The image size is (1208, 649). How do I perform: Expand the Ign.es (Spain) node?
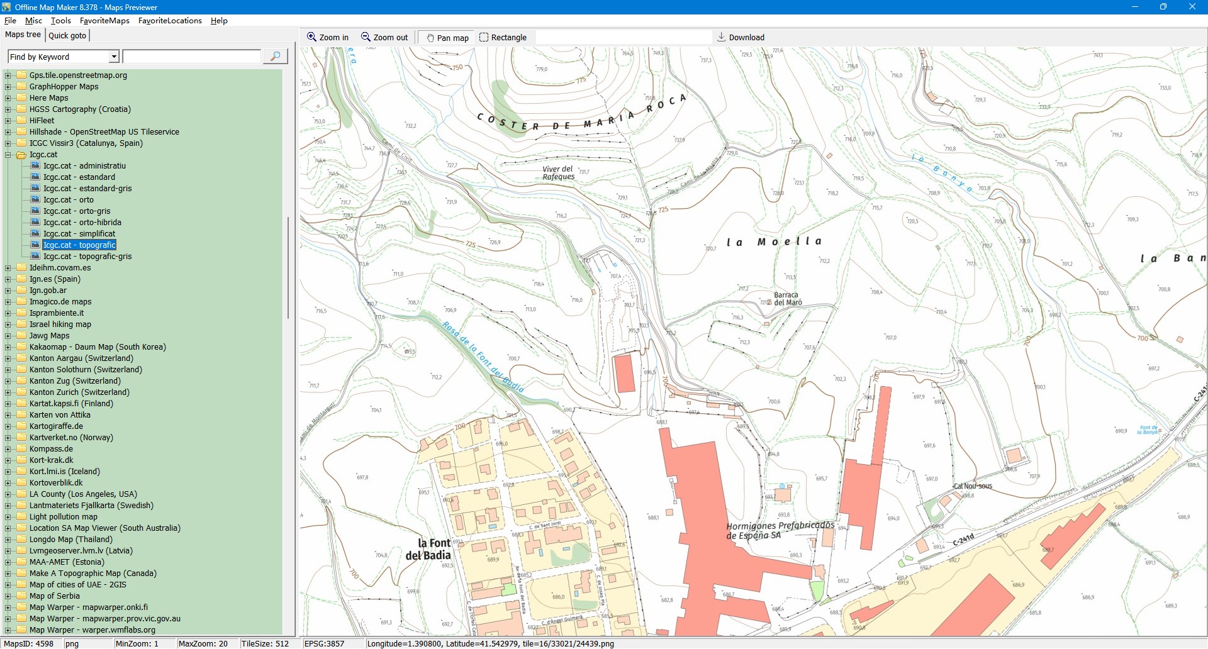click(x=8, y=279)
